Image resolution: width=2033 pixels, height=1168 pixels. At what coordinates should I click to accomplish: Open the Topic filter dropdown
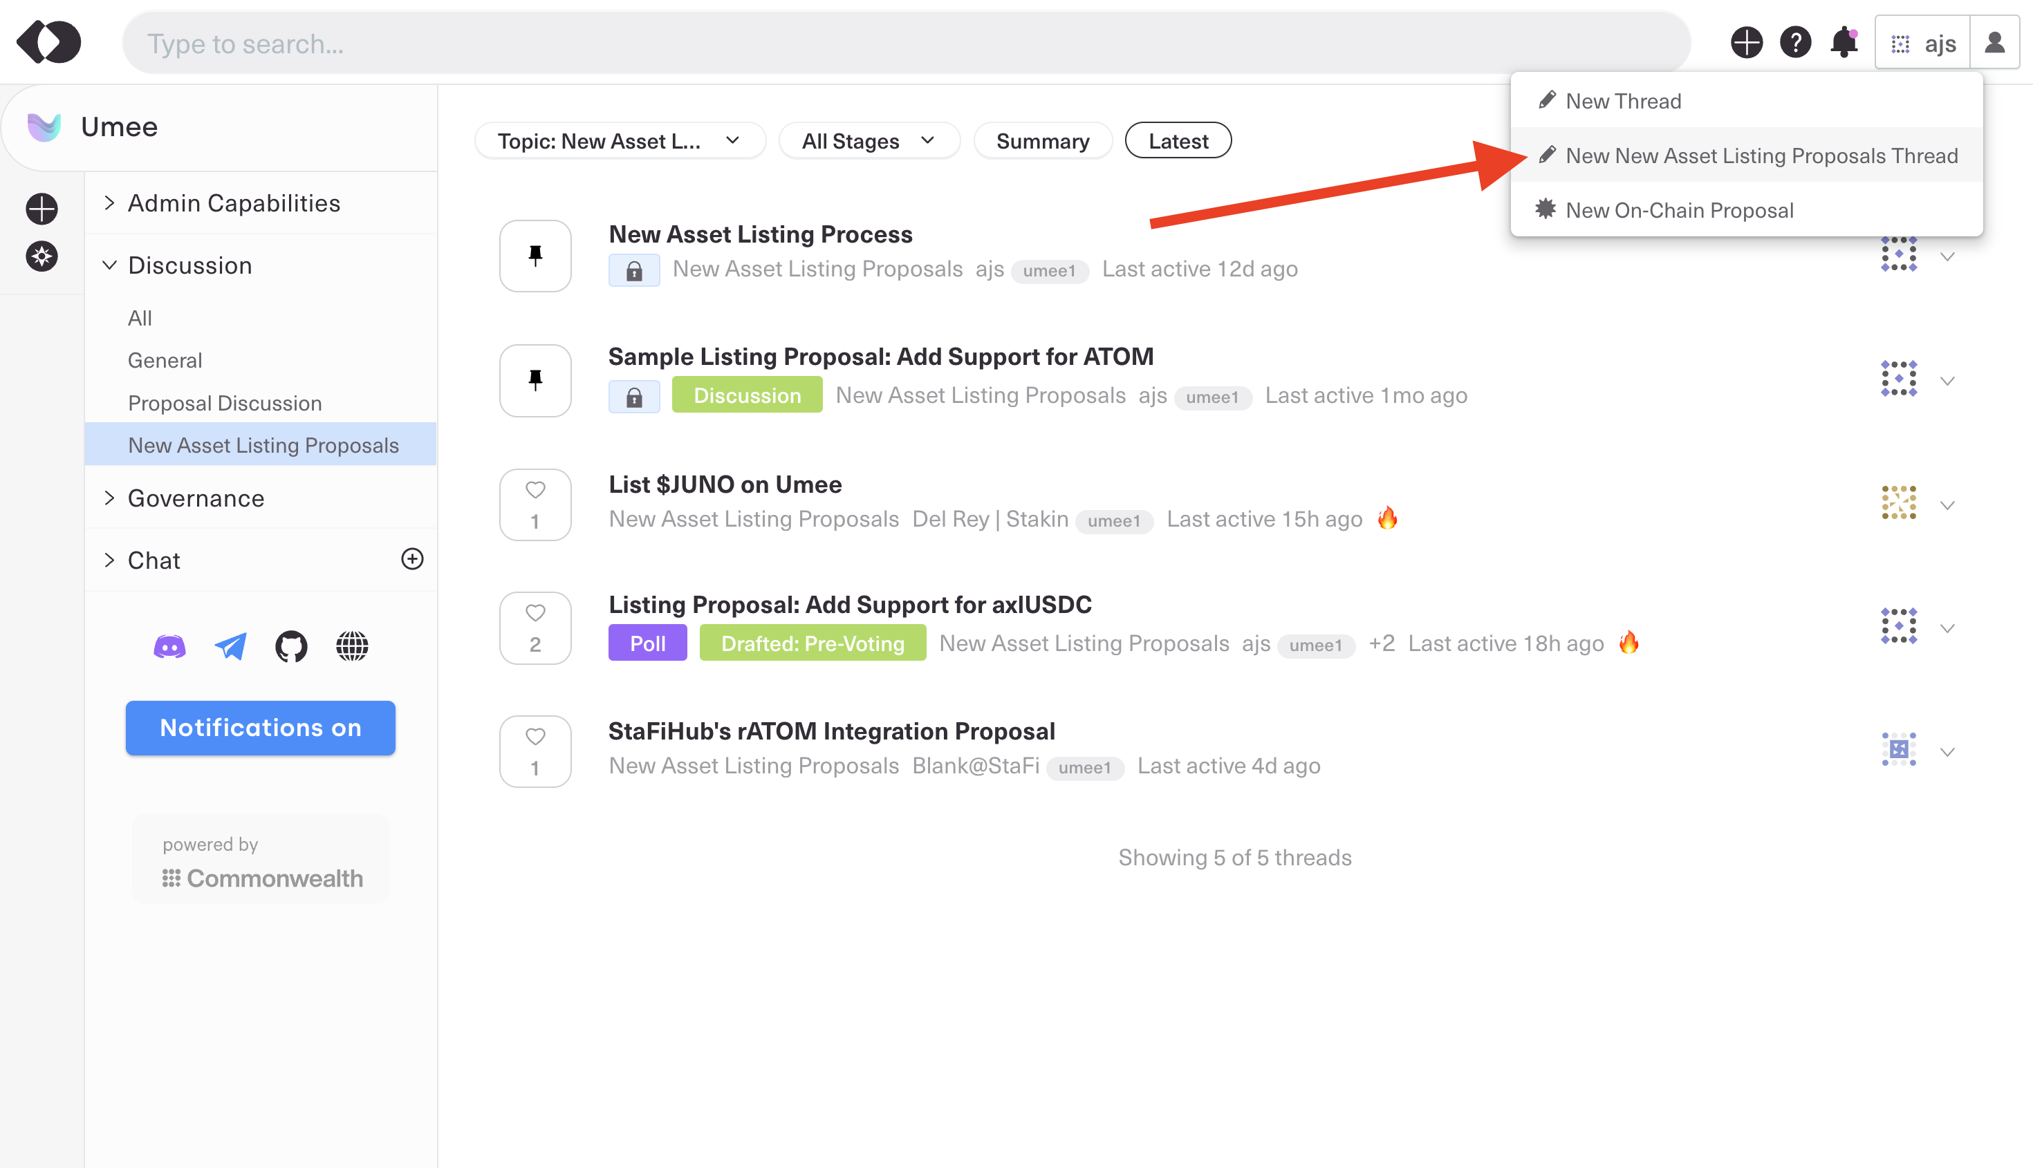[x=619, y=141]
